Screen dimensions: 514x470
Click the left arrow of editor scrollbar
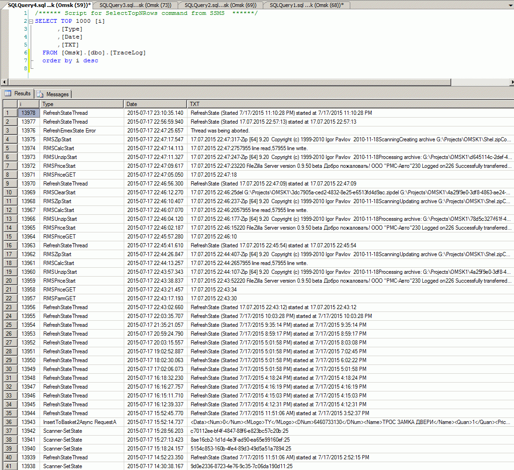[4, 82]
